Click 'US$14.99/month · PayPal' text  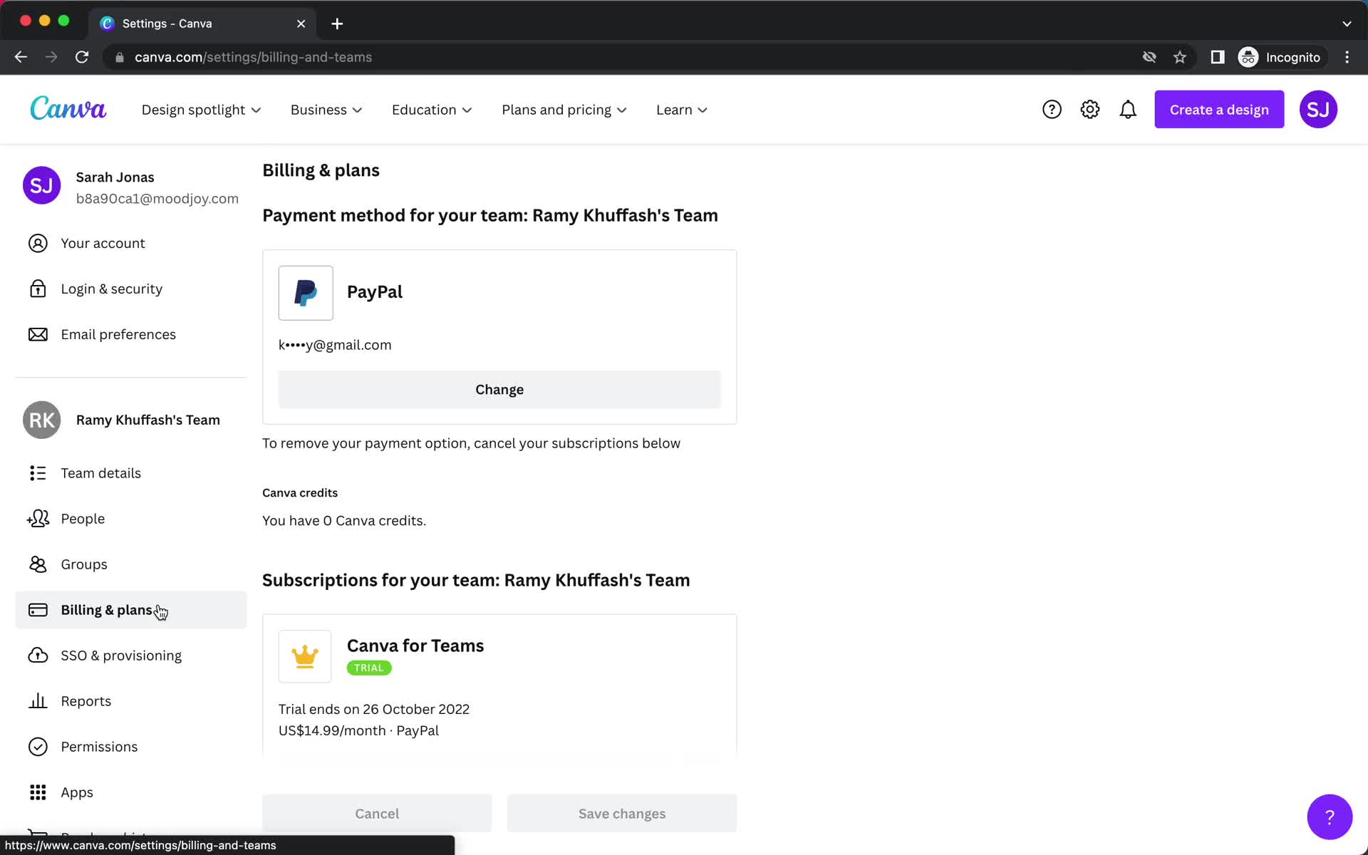(x=358, y=731)
